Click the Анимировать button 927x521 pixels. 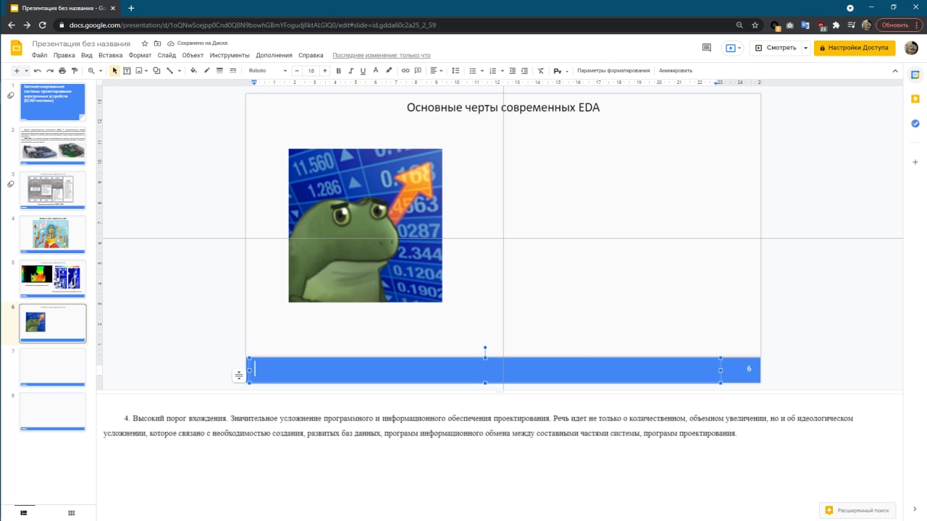676,71
